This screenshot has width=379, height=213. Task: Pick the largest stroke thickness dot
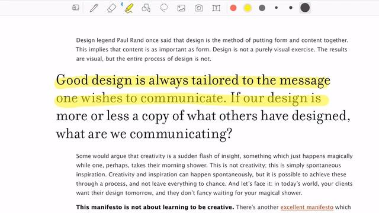pos(305,8)
